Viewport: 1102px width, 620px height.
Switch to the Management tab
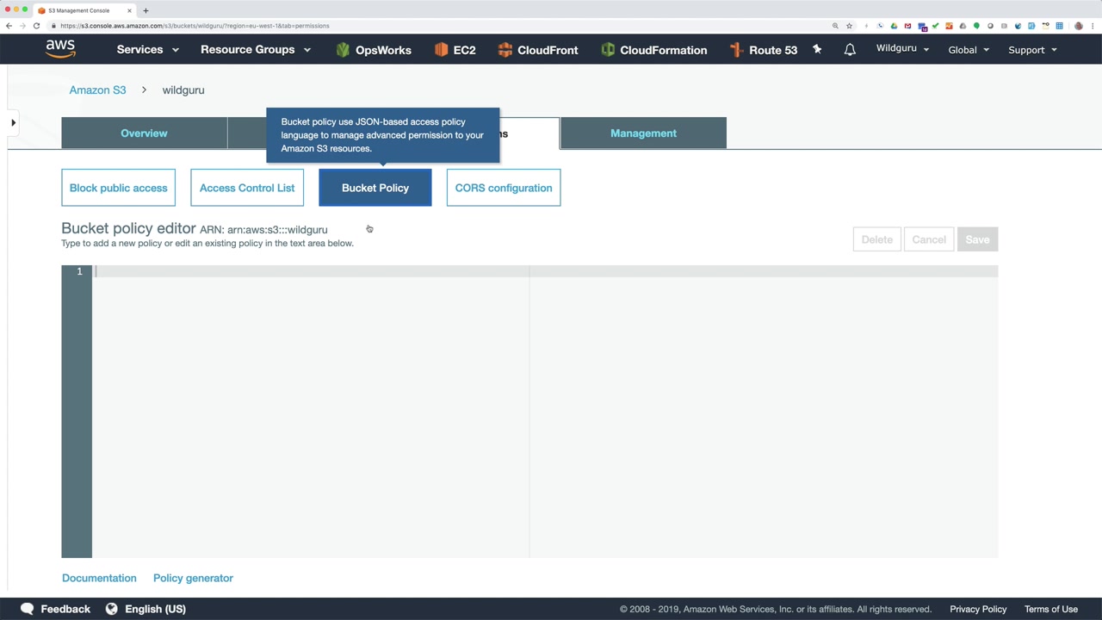pyautogui.click(x=643, y=133)
